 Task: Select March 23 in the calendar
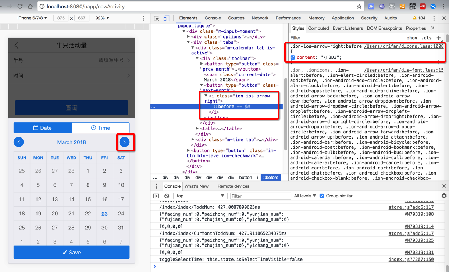[104, 214]
